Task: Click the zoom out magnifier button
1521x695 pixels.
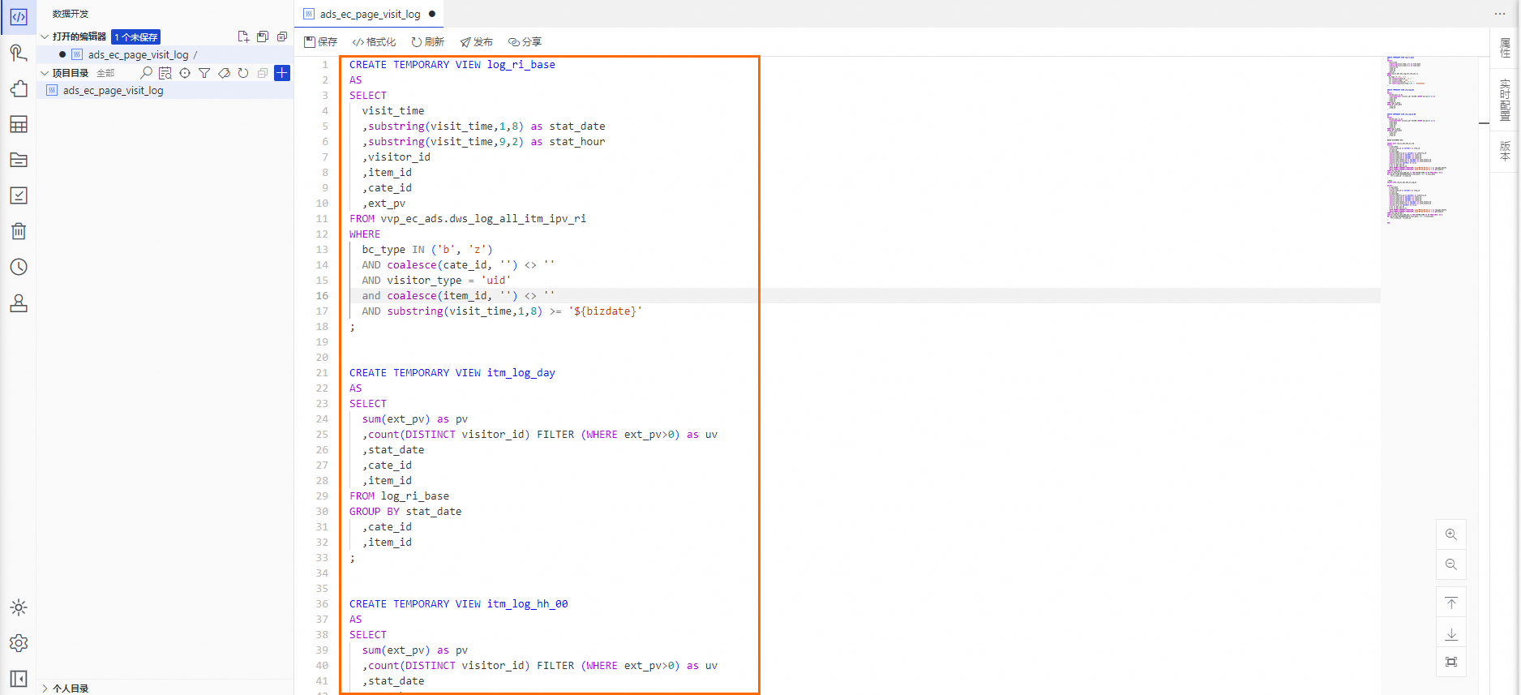Action: (1451, 564)
